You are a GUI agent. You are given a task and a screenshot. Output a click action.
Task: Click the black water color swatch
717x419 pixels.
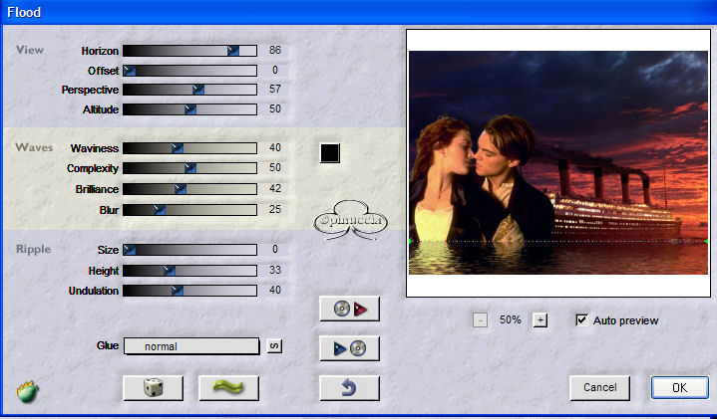(330, 153)
